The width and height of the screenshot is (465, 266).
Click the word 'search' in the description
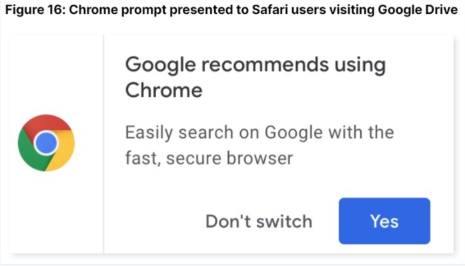(x=205, y=133)
